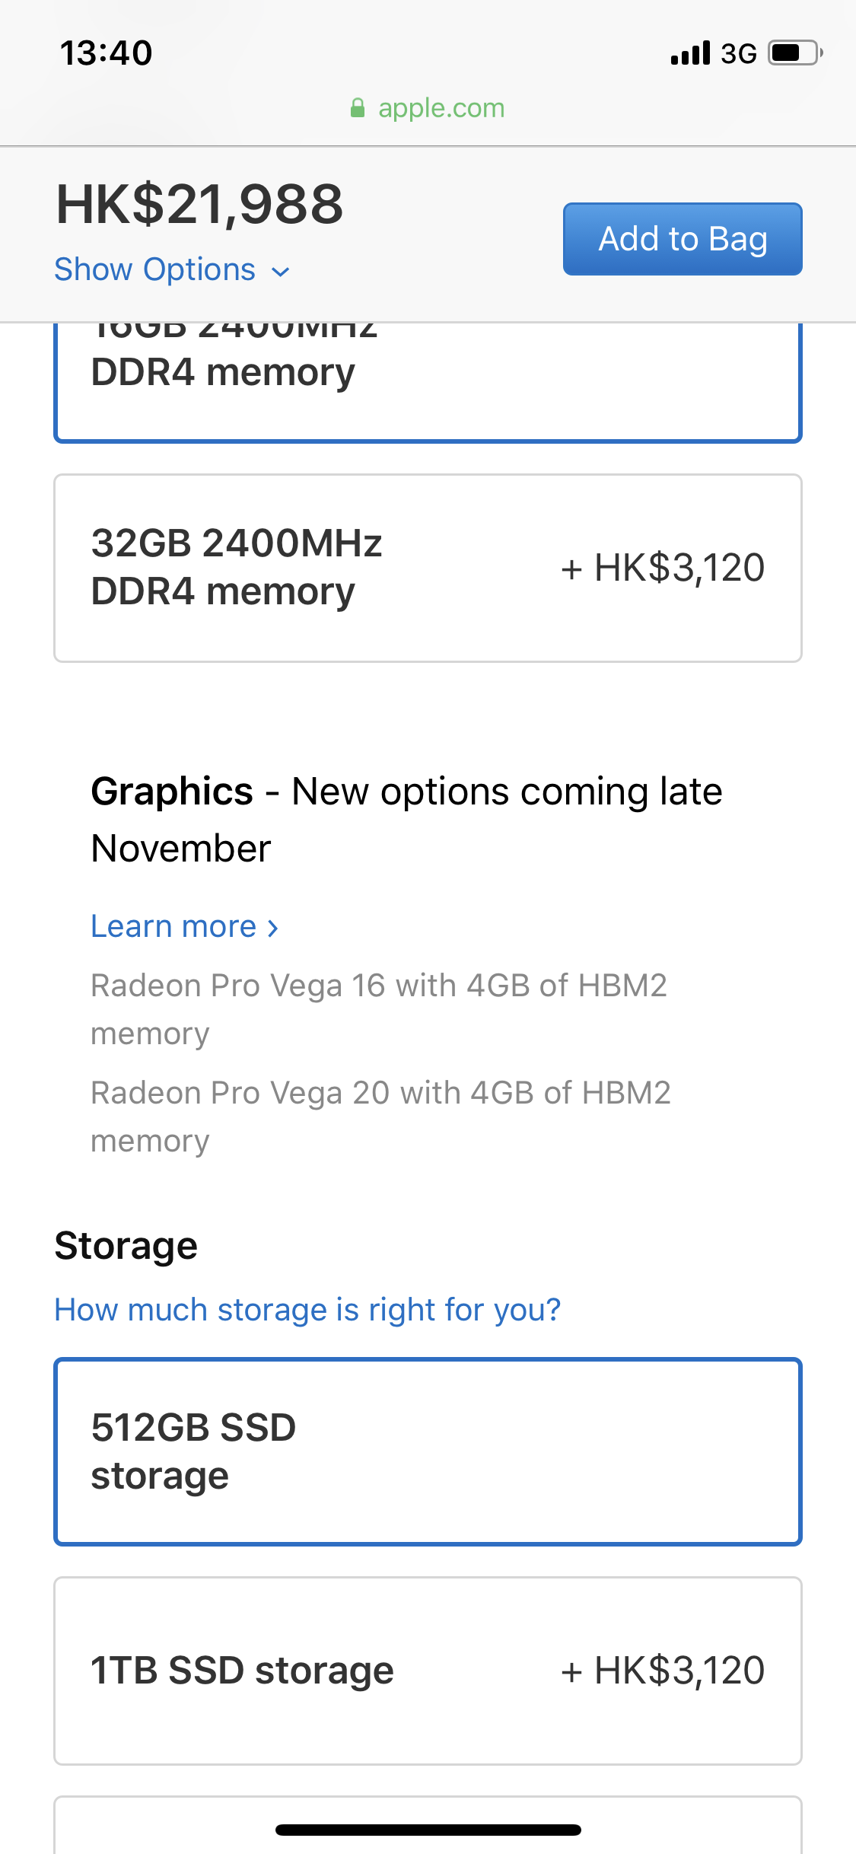
Task: Tap the chevron next to Learn more
Action: point(273,928)
